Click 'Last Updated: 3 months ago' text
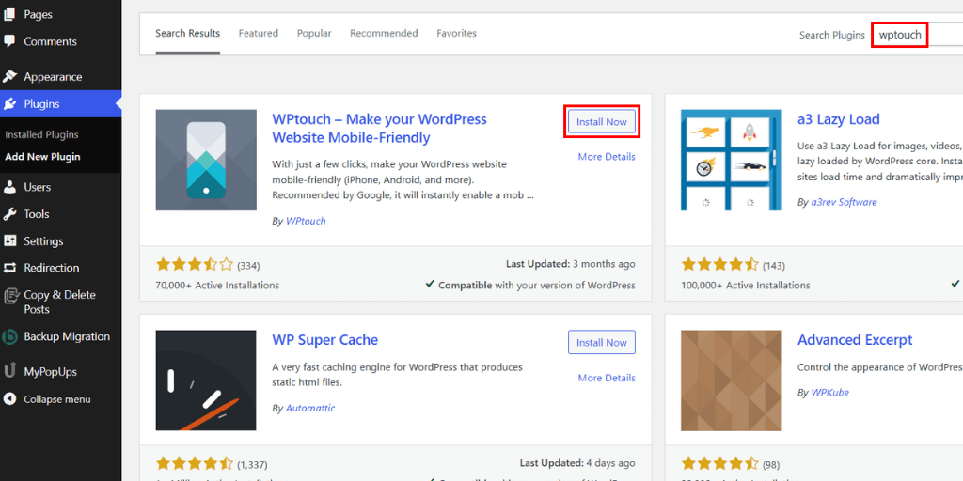Viewport: 963px width, 481px height. pyautogui.click(x=571, y=264)
